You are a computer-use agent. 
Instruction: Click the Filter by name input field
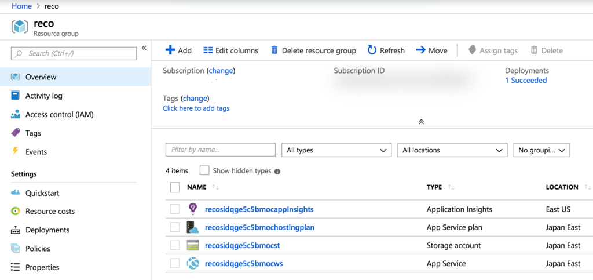(221, 150)
